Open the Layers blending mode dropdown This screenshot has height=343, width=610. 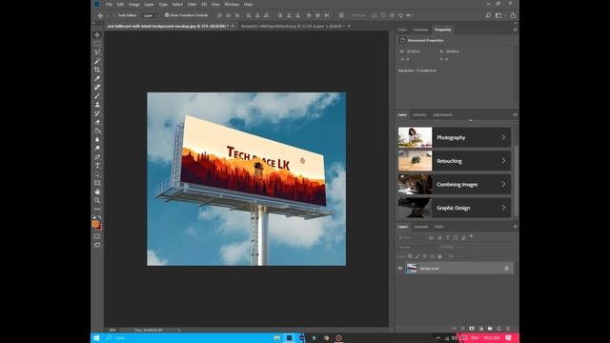pos(417,247)
